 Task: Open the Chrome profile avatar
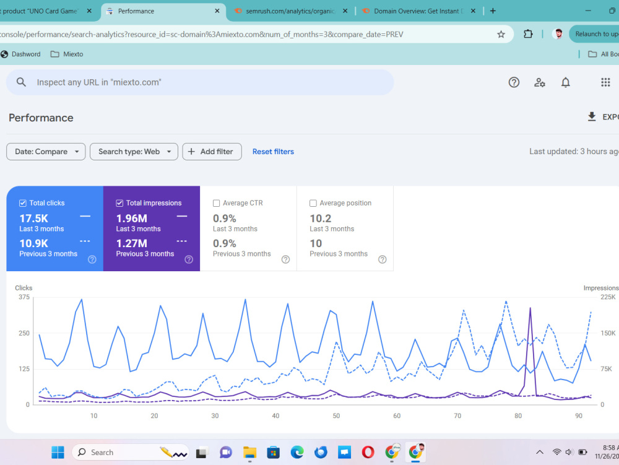(558, 34)
